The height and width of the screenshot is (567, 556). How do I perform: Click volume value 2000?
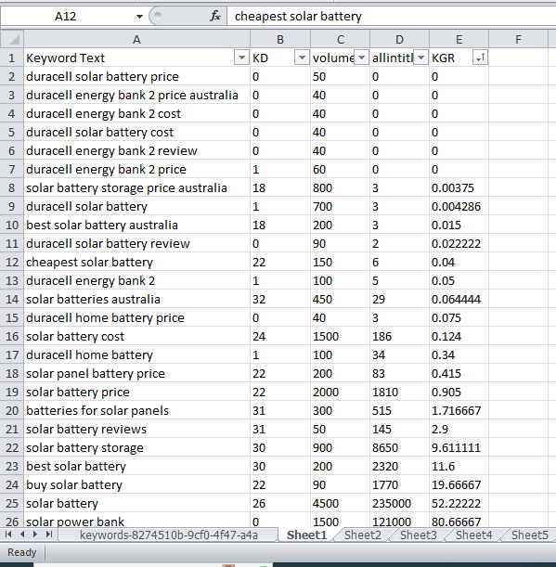(340, 392)
